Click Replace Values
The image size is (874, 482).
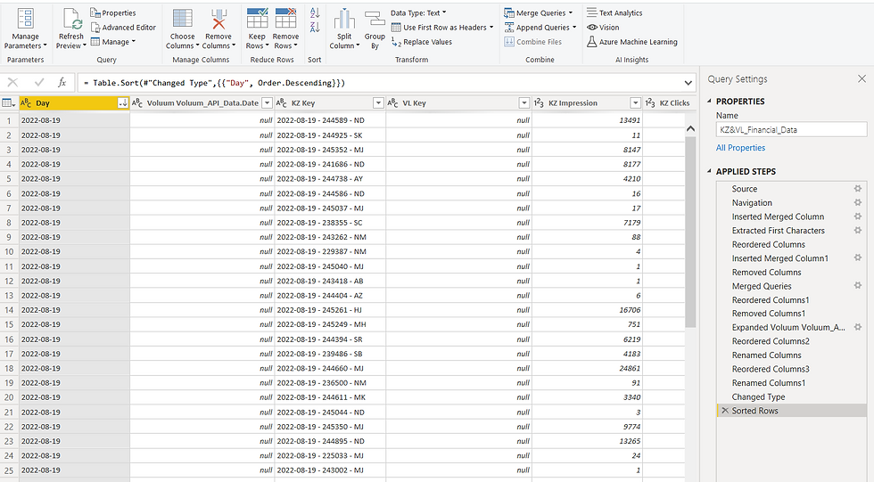point(422,42)
